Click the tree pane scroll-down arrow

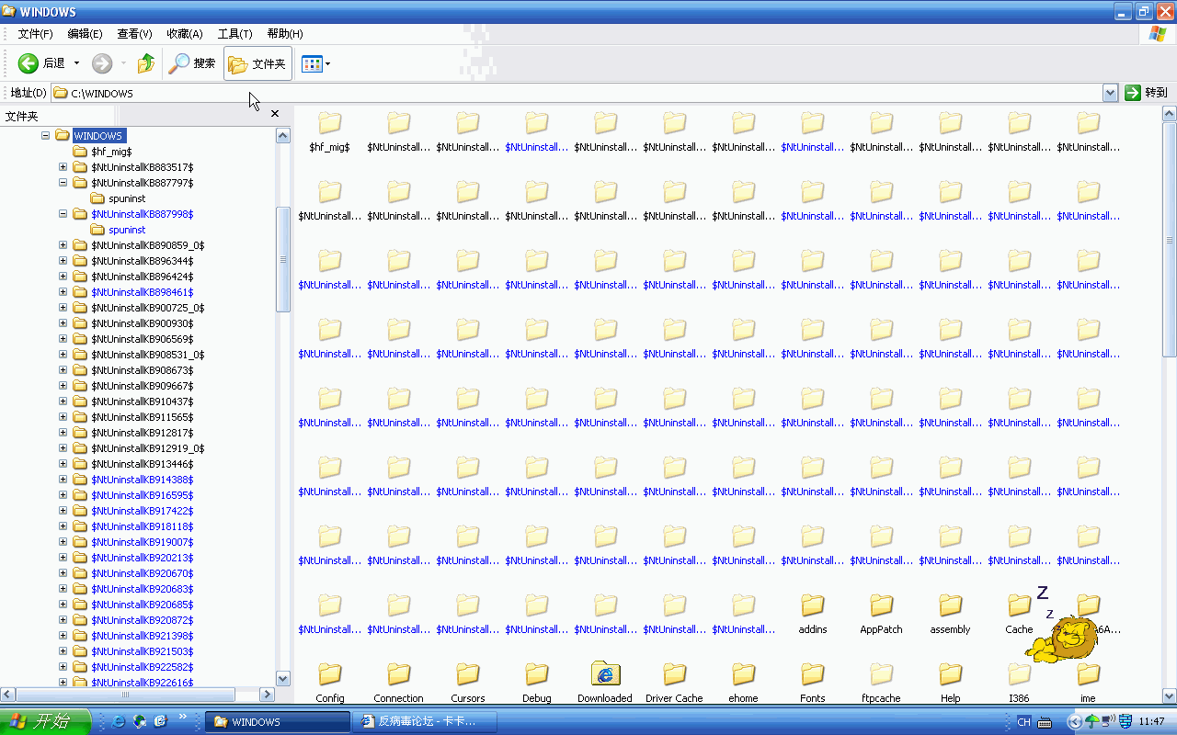point(283,679)
